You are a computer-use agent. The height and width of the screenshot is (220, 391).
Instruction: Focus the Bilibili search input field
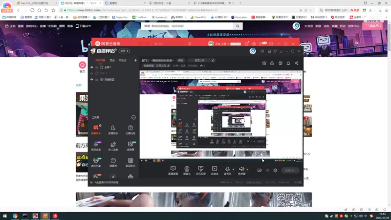click(187, 26)
